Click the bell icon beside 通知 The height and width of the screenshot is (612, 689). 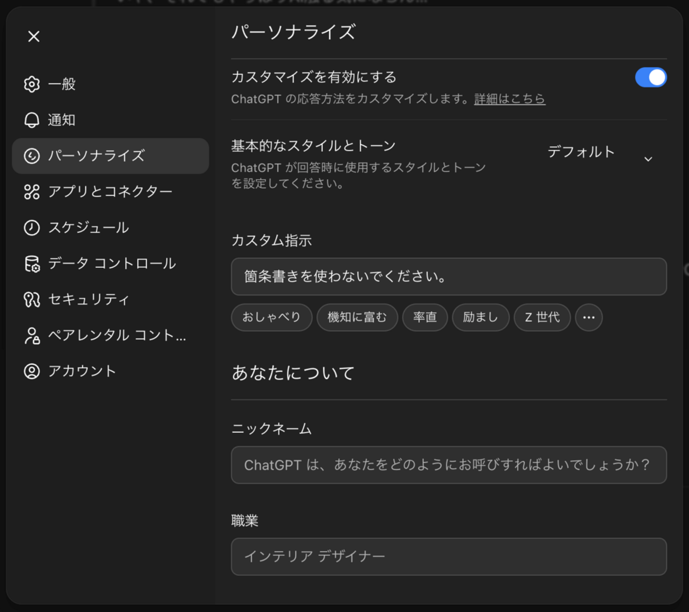coord(32,120)
